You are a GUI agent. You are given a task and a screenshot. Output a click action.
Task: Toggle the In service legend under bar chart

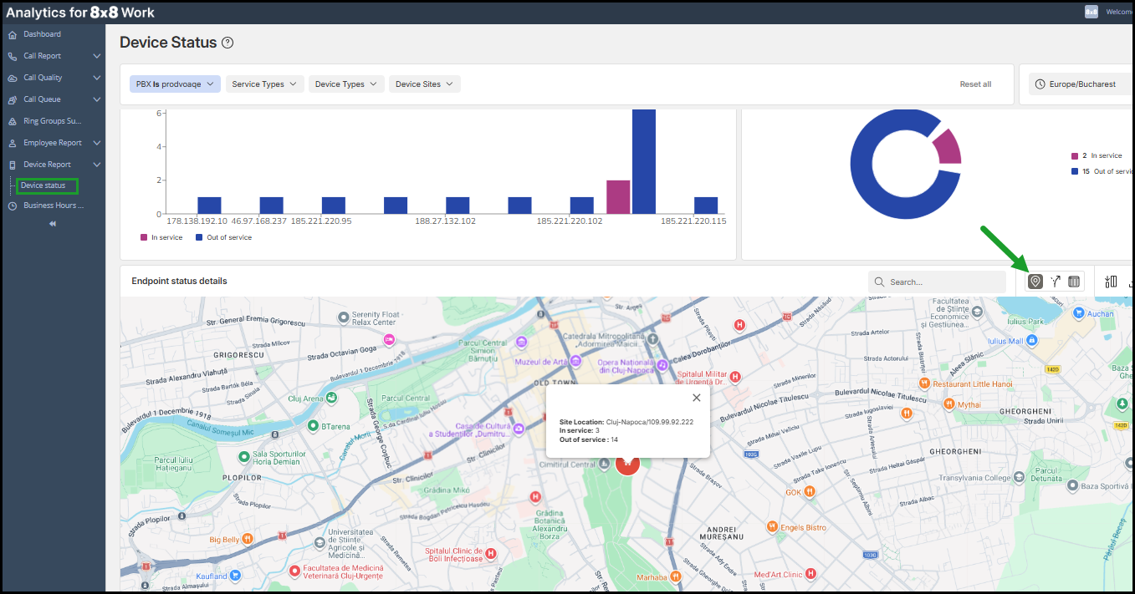click(x=161, y=237)
